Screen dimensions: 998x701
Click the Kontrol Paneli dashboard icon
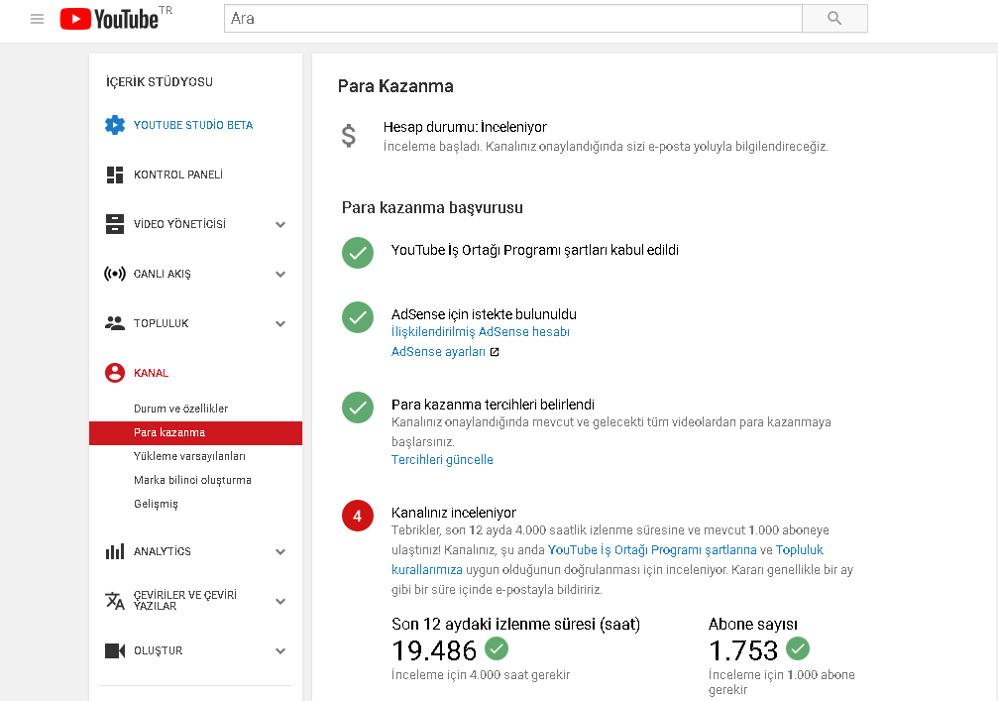pos(115,175)
